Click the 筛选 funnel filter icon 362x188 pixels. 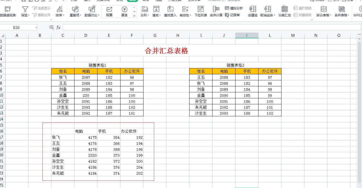pyautogui.click(x=25, y=10)
